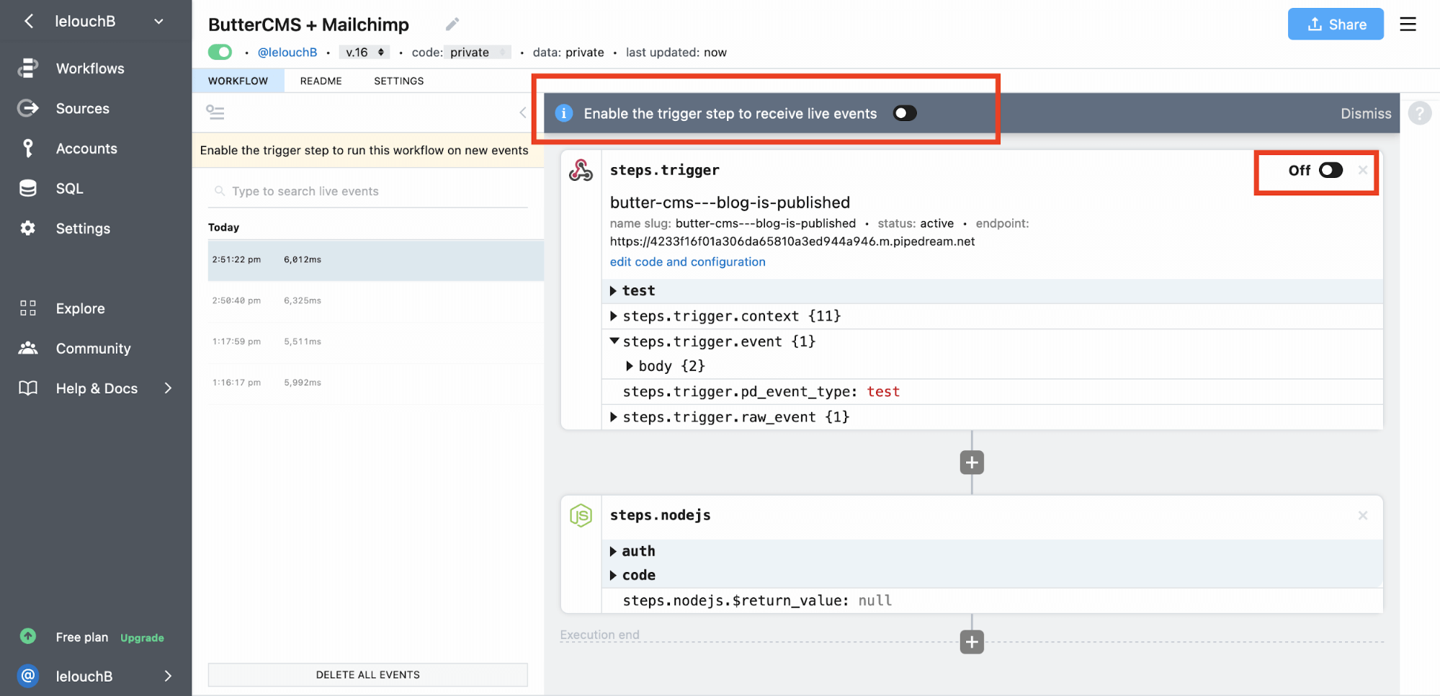Open the v.16 version selector
The image size is (1440, 696).
365,52
